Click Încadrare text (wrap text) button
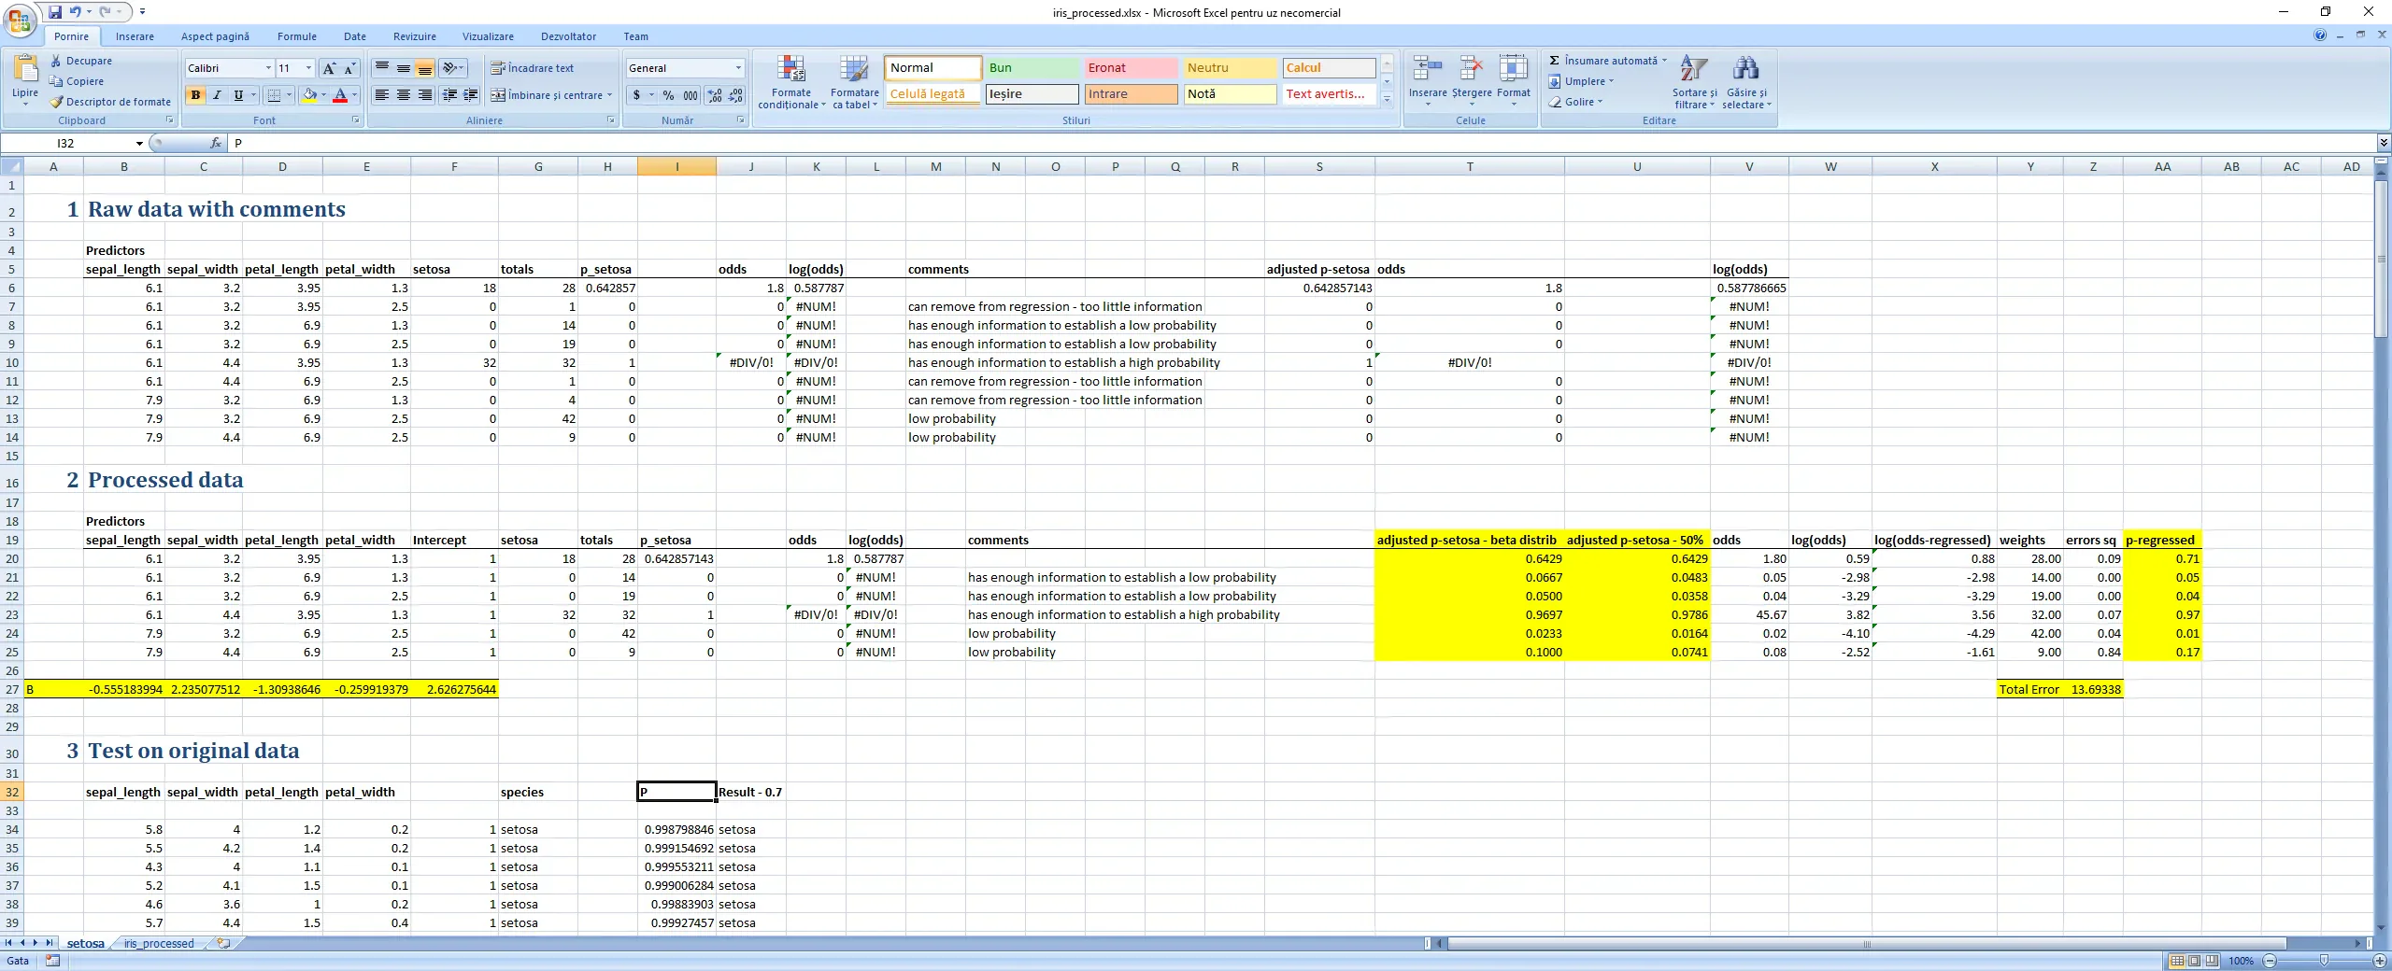Screen dimensions: 2392x971 (533, 68)
